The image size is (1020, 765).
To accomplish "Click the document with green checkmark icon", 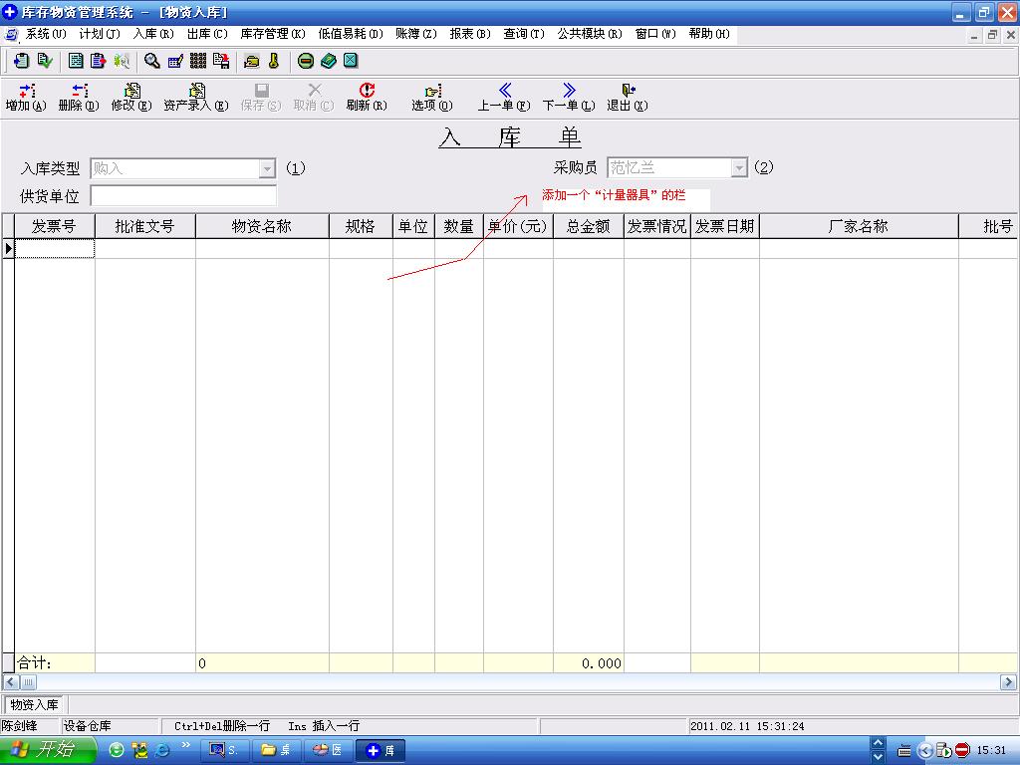I will (x=45, y=61).
